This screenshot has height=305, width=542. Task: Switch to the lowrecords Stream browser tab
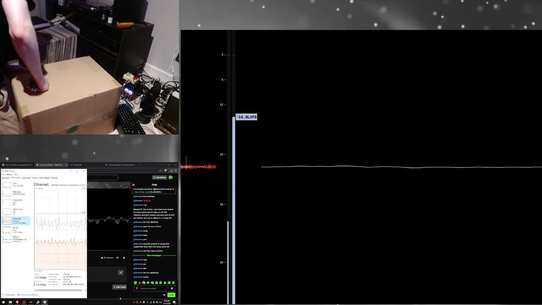(51, 165)
